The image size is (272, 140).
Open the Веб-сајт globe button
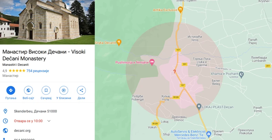pos(29,90)
